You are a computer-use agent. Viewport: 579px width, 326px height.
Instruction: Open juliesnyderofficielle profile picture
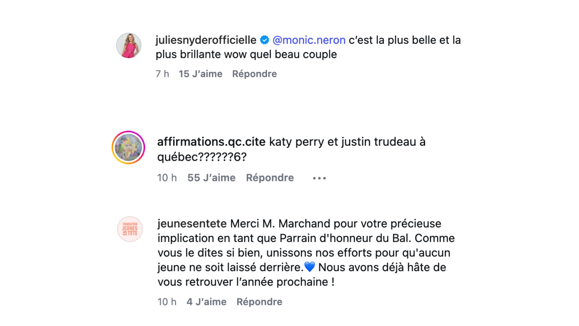pyautogui.click(x=129, y=46)
